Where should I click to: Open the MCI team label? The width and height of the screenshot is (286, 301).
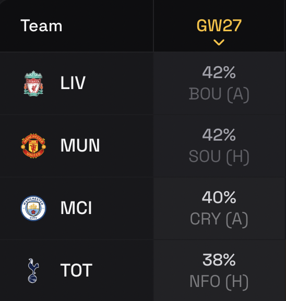76,208
